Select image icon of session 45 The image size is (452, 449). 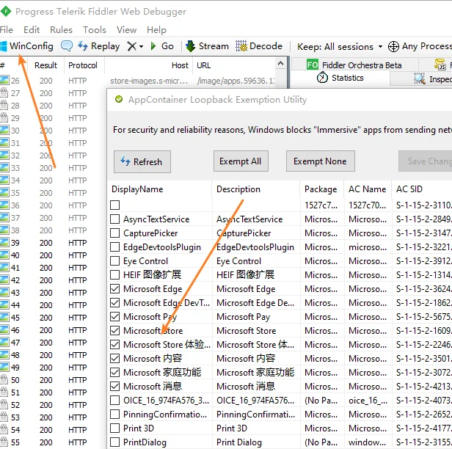tap(4, 317)
